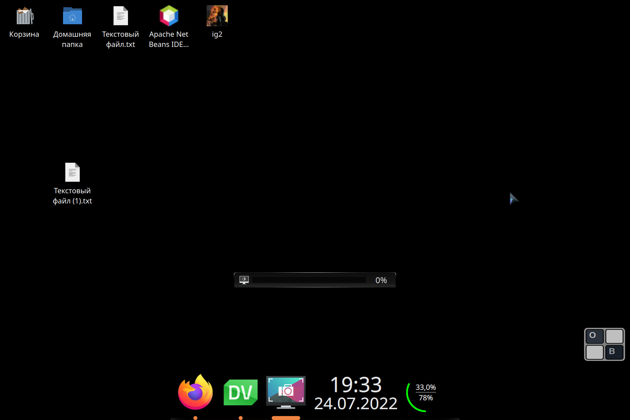Open the Домашняя папка home folder
The height and width of the screenshot is (420, 630).
coord(73,16)
